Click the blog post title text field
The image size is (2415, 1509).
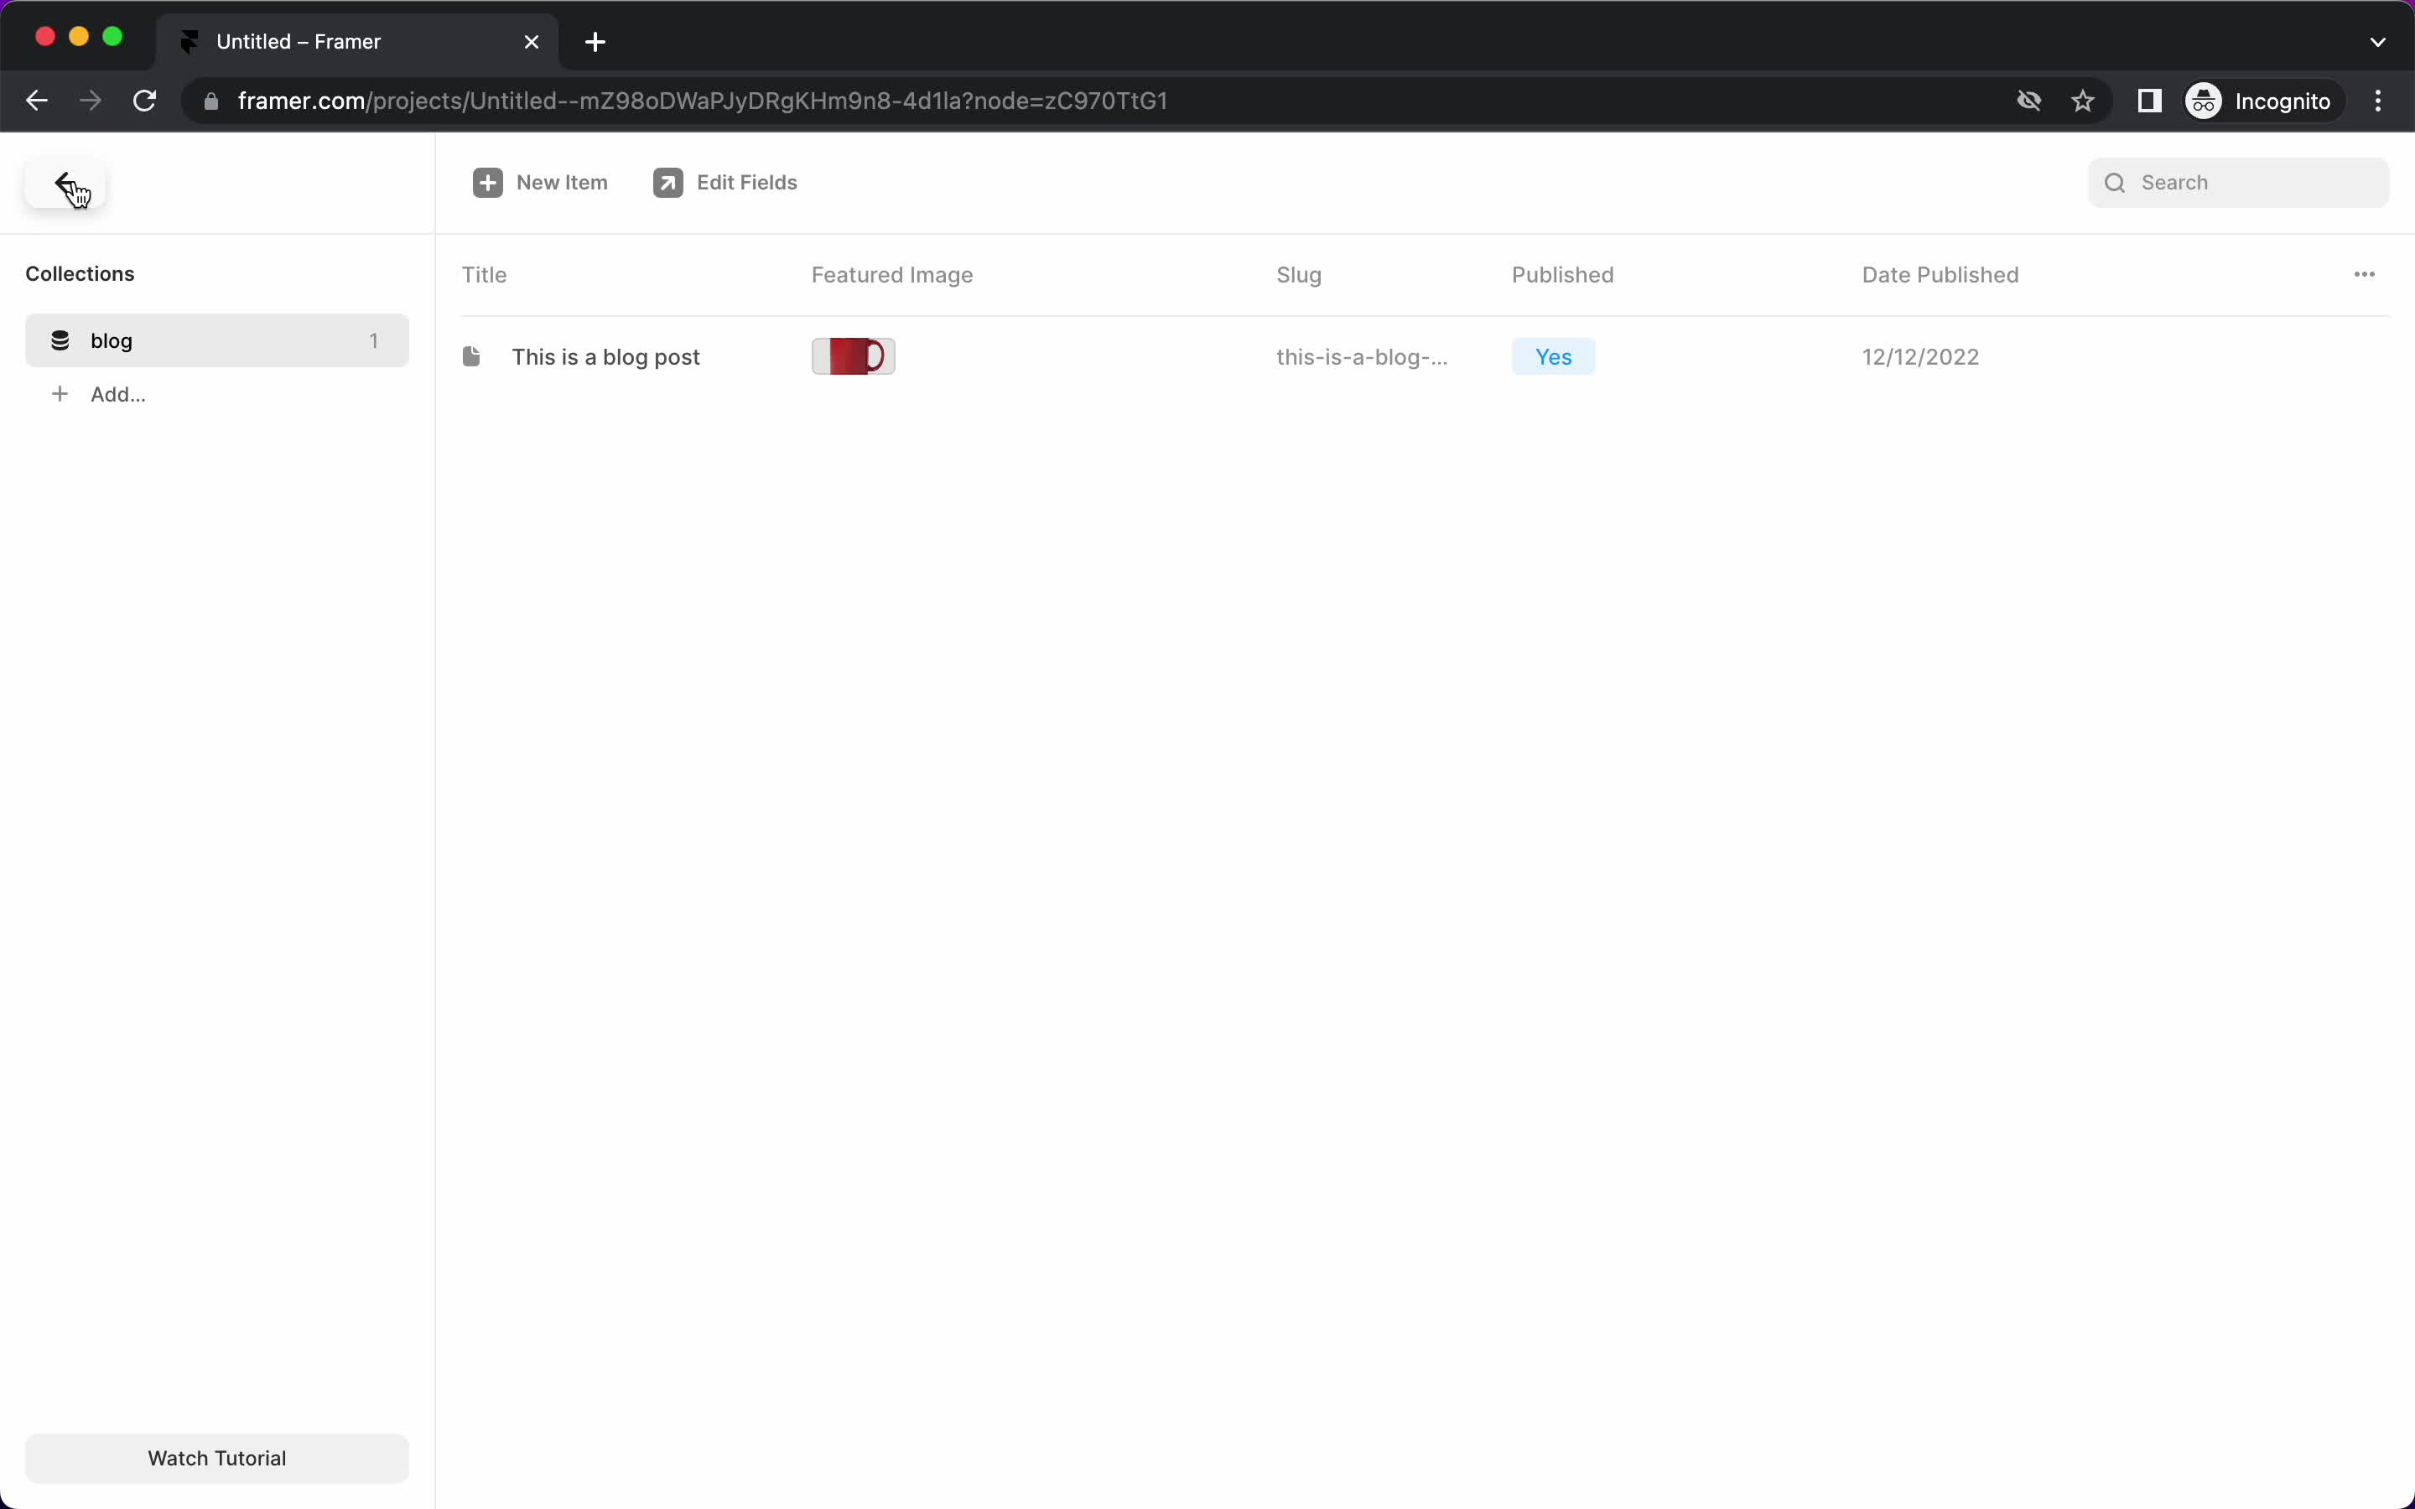(x=605, y=356)
